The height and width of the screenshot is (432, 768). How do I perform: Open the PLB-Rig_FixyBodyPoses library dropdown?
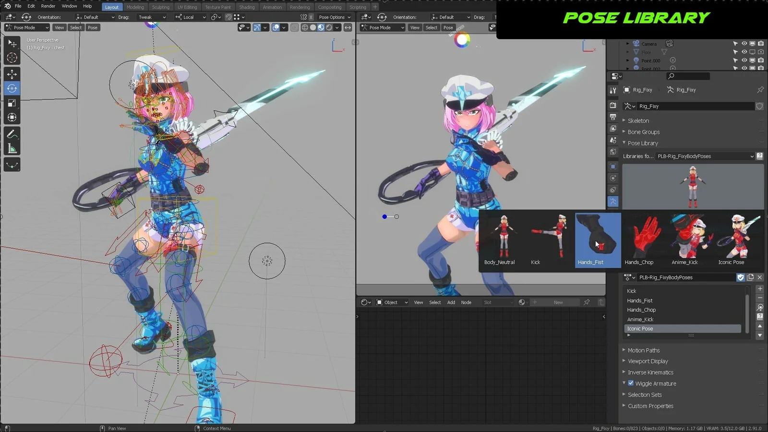706,156
